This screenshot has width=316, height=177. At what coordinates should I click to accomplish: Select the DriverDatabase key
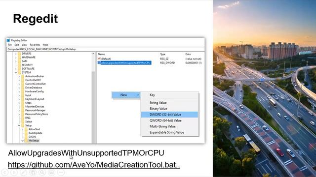(34, 88)
